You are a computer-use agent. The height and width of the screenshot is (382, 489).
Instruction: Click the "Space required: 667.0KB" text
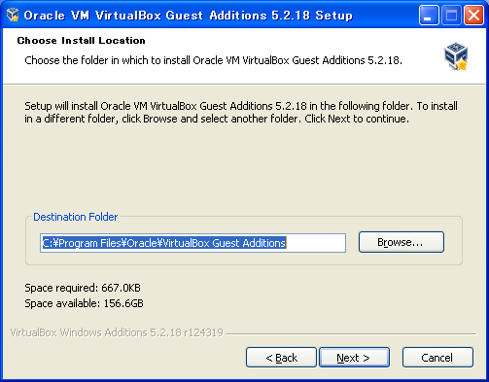(x=83, y=288)
